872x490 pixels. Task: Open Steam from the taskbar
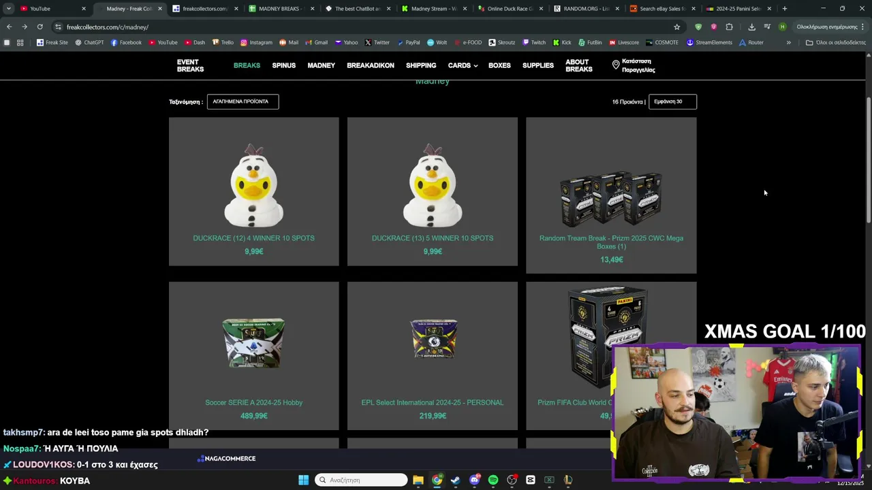[455, 480]
